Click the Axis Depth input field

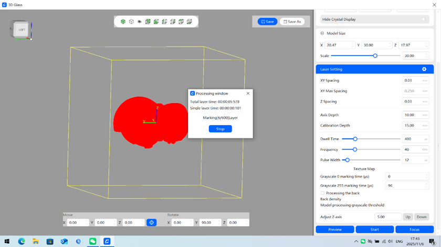click(412, 115)
